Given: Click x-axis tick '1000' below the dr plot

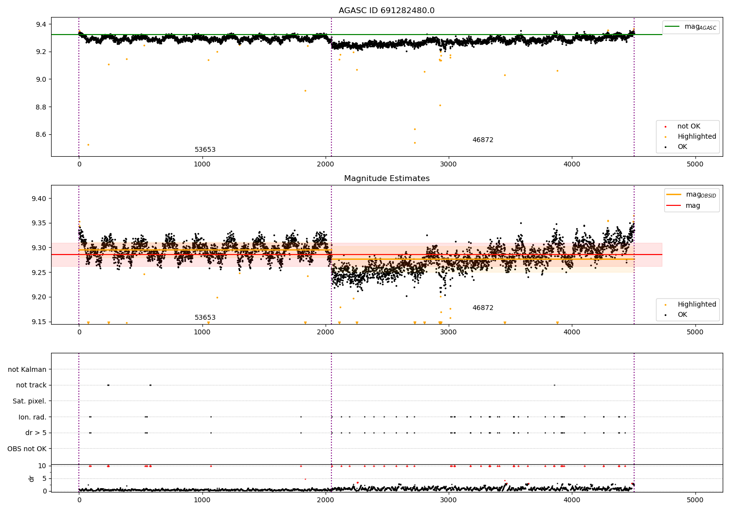Looking at the screenshot, I should pyautogui.click(x=202, y=500).
